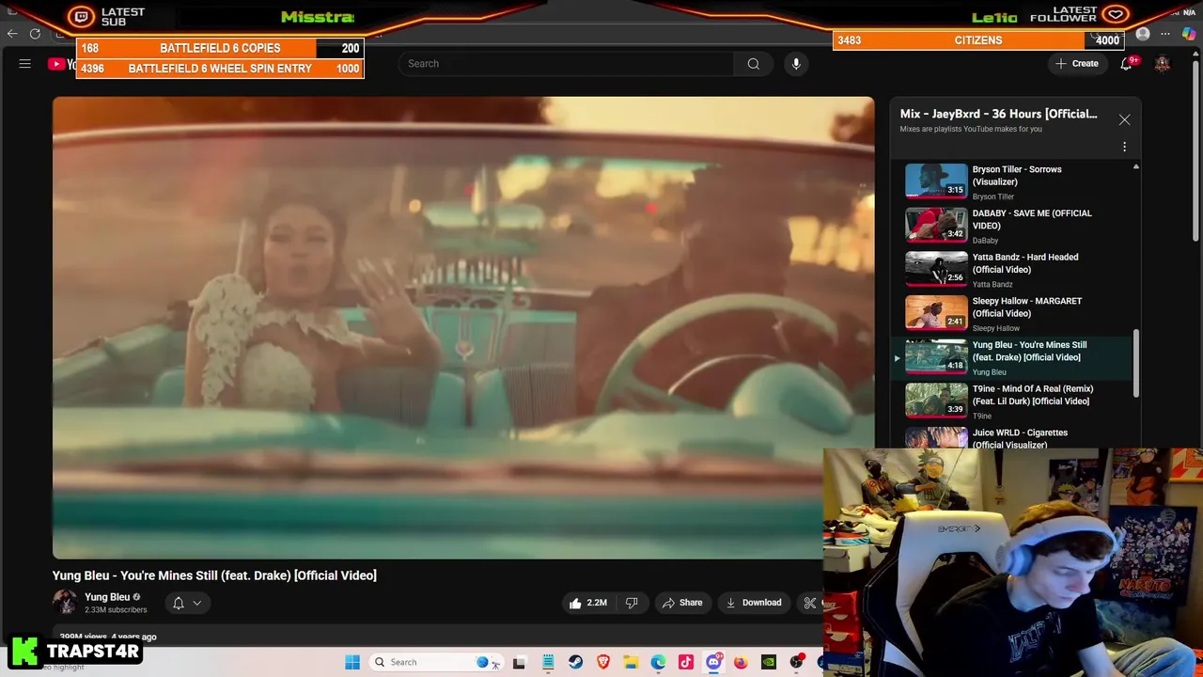The image size is (1203, 677).
Task: Click the 2.33M subscribers text
Action: point(116,610)
